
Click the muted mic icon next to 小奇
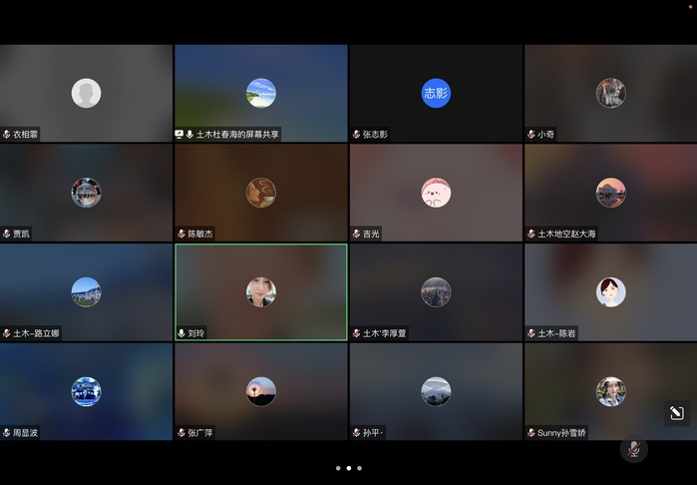click(531, 134)
